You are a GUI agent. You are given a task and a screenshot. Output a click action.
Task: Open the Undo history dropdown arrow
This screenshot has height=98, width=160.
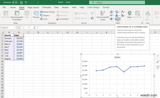(x=29, y=2)
